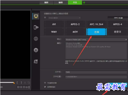
Task: Choose the AVC / H.264 format
Action: (x=96, y=24)
